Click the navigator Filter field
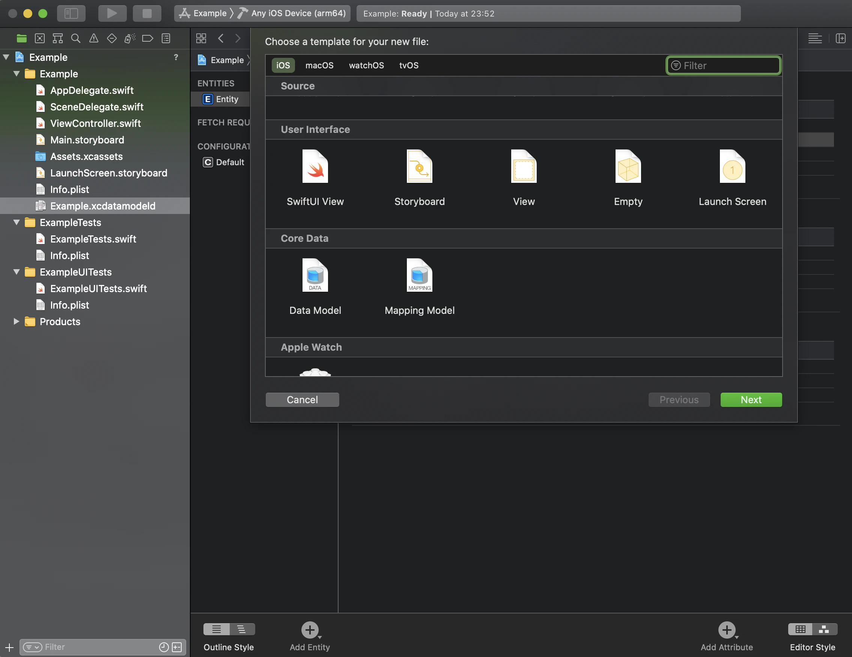The width and height of the screenshot is (852, 657). click(x=102, y=647)
